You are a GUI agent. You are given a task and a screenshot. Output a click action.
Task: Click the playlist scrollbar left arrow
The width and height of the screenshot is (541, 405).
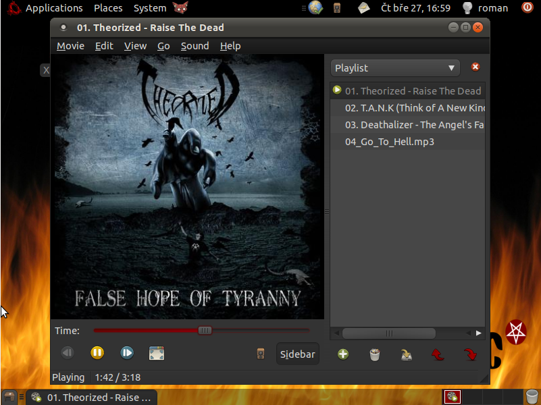(x=336, y=333)
